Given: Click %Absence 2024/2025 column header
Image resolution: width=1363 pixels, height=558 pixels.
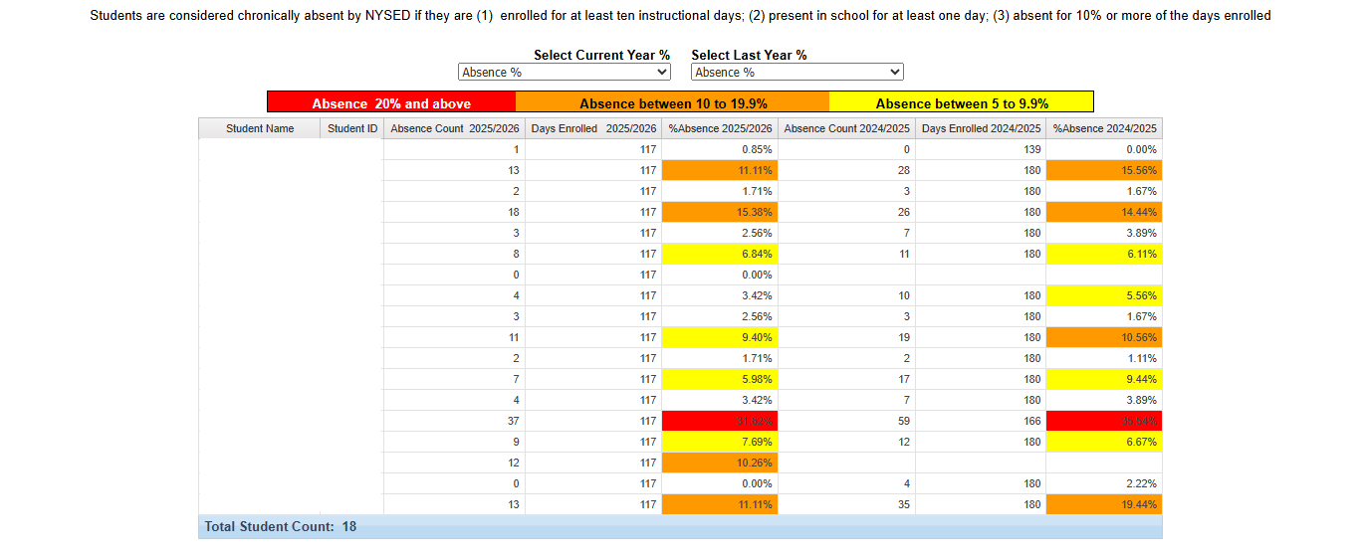Looking at the screenshot, I should point(1104,128).
